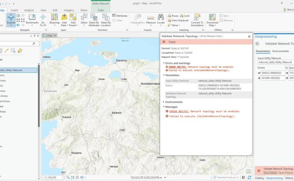The height and width of the screenshot is (181, 294).
Task: Open the Share ribbon tab
Action: point(84,10)
